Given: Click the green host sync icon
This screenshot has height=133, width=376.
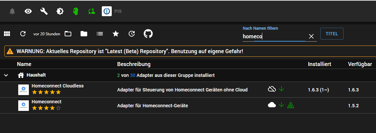Looking at the screenshot, I should click(92, 12).
